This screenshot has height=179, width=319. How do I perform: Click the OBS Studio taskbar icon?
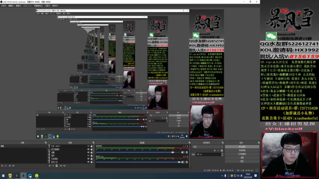coord(24,176)
